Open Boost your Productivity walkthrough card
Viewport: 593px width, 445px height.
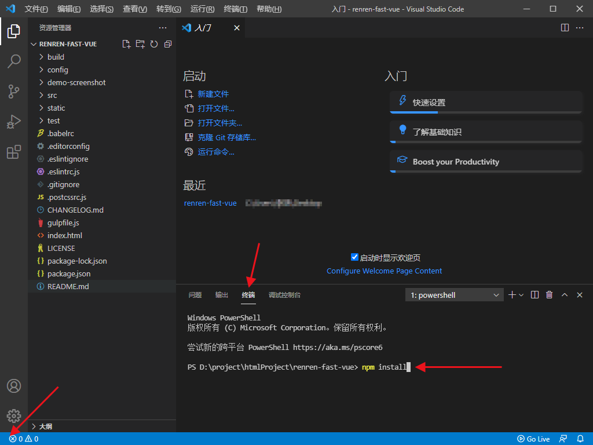pyautogui.click(x=486, y=162)
